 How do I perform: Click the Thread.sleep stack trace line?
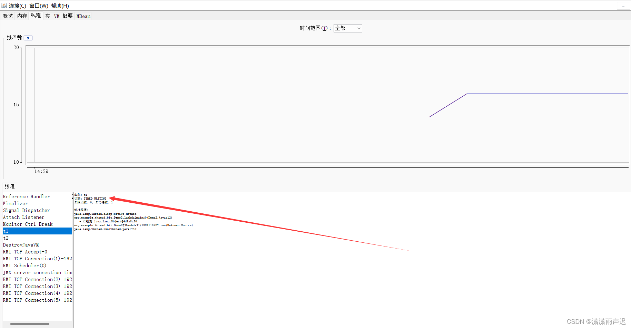106,214
